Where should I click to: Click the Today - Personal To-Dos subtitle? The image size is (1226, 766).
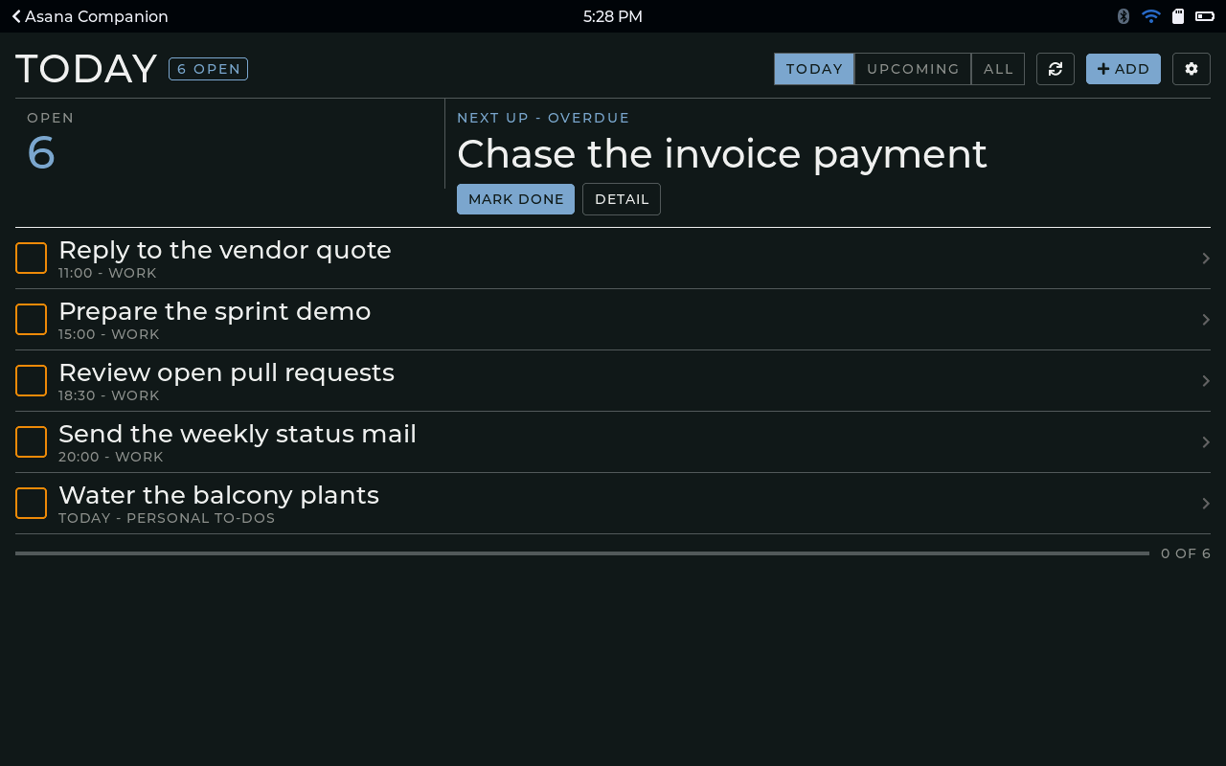[167, 518]
